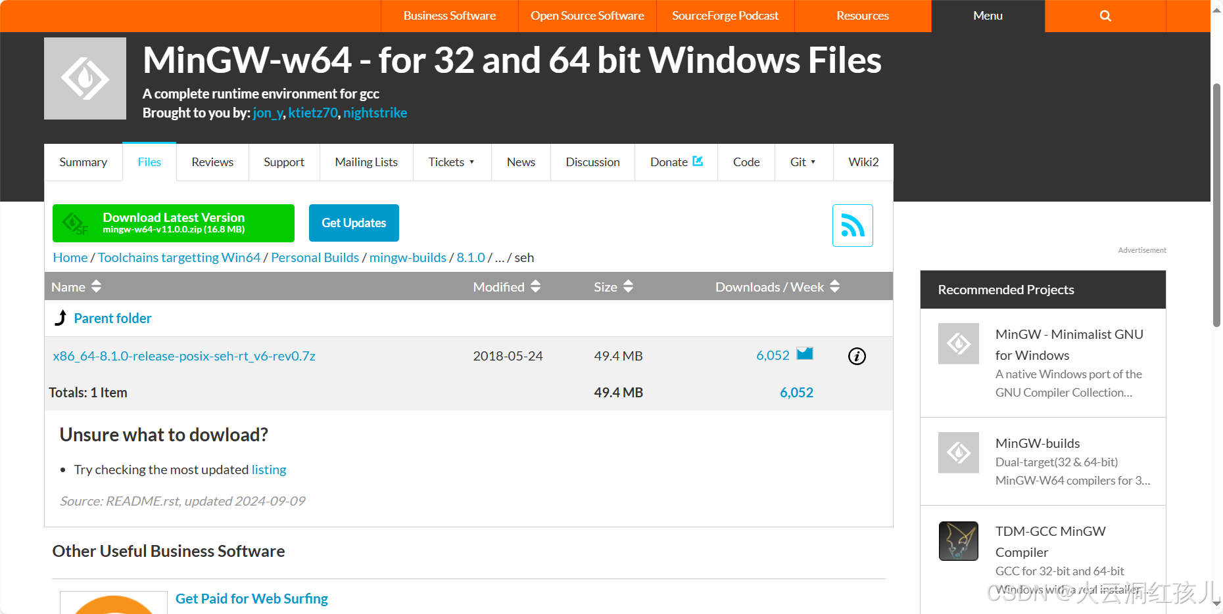Select the Files tab
Viewport: 1223px width, 614px height.
pos(149,162)
